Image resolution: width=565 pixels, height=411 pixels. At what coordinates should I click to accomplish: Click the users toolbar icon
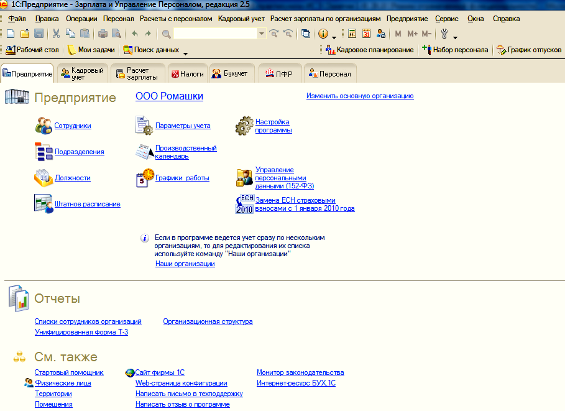pos(381,34)
